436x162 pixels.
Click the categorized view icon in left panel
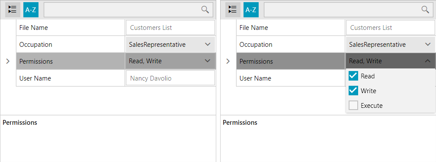coord(13,10)
